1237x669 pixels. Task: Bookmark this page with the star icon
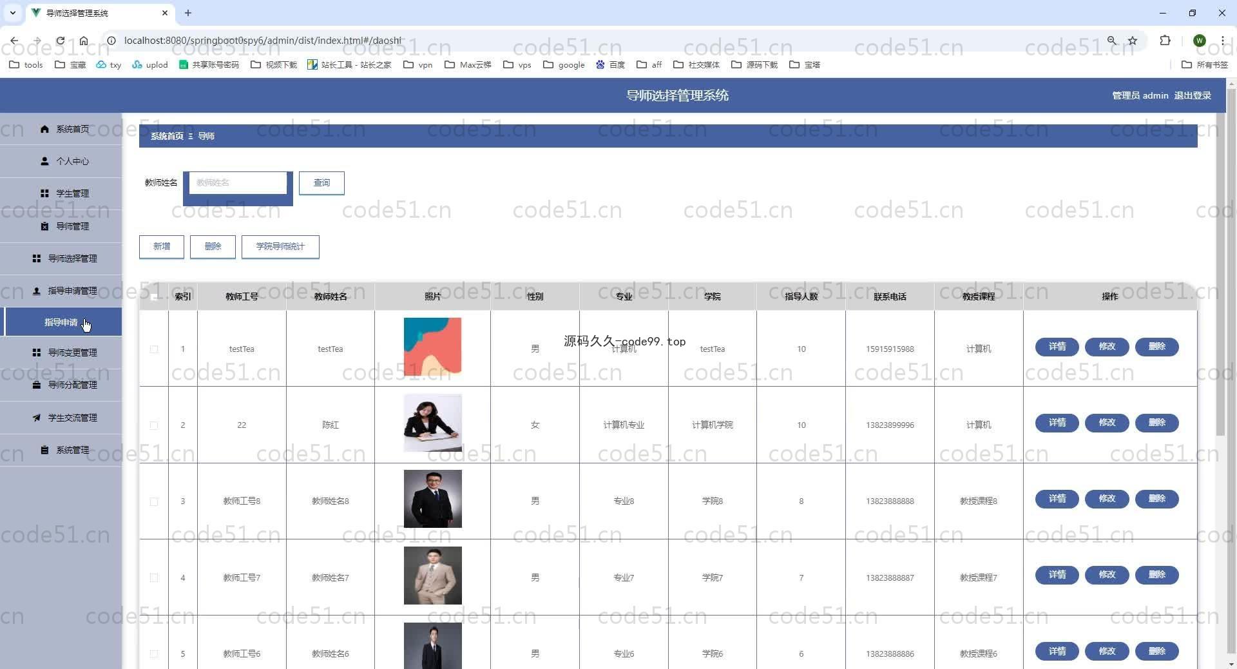point(1133,41)
